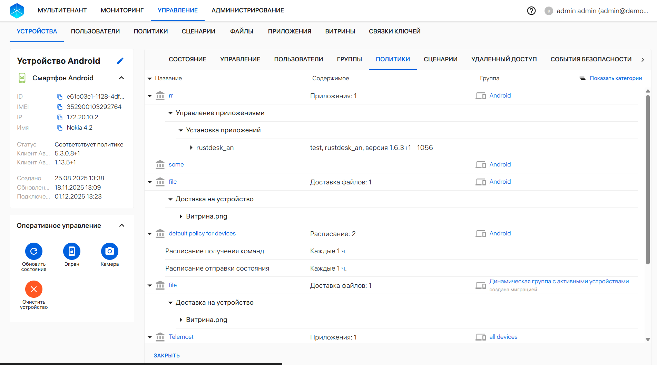The height and width of the screenshot is (365, 657).
Task: Expand the rustdesk_an tree entry
Action: [x=191, y=148]
